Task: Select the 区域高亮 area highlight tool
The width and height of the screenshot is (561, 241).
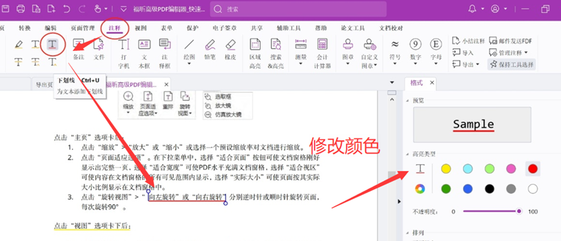Action: (x=255, y=54)
